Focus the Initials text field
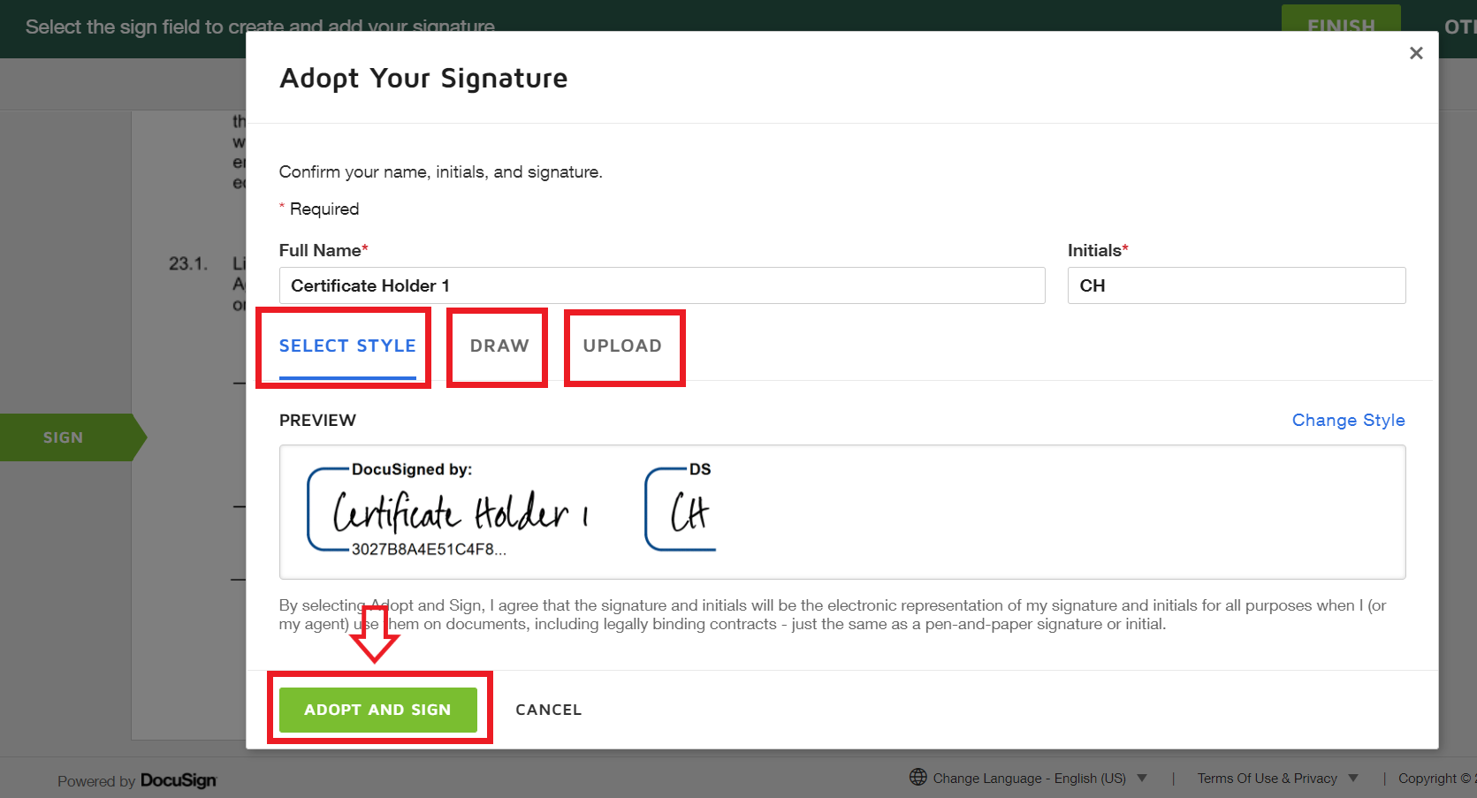The width and height of the screenshot is (1477, 798). point(1236,285)
